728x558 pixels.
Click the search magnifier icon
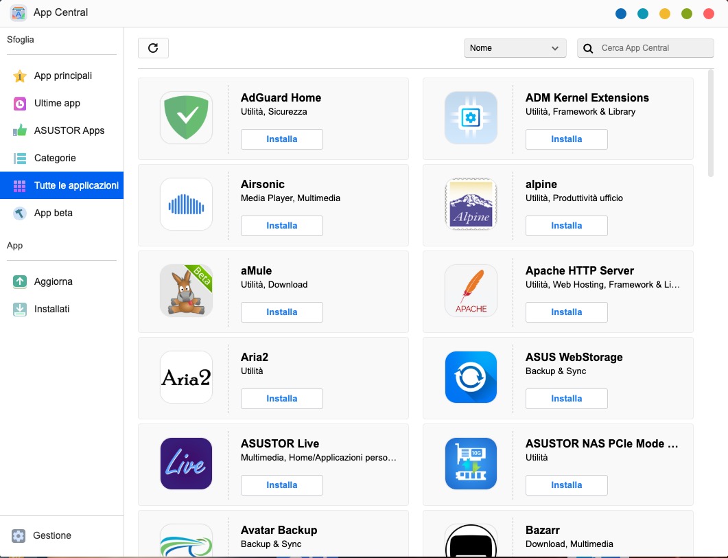[588, 48]
